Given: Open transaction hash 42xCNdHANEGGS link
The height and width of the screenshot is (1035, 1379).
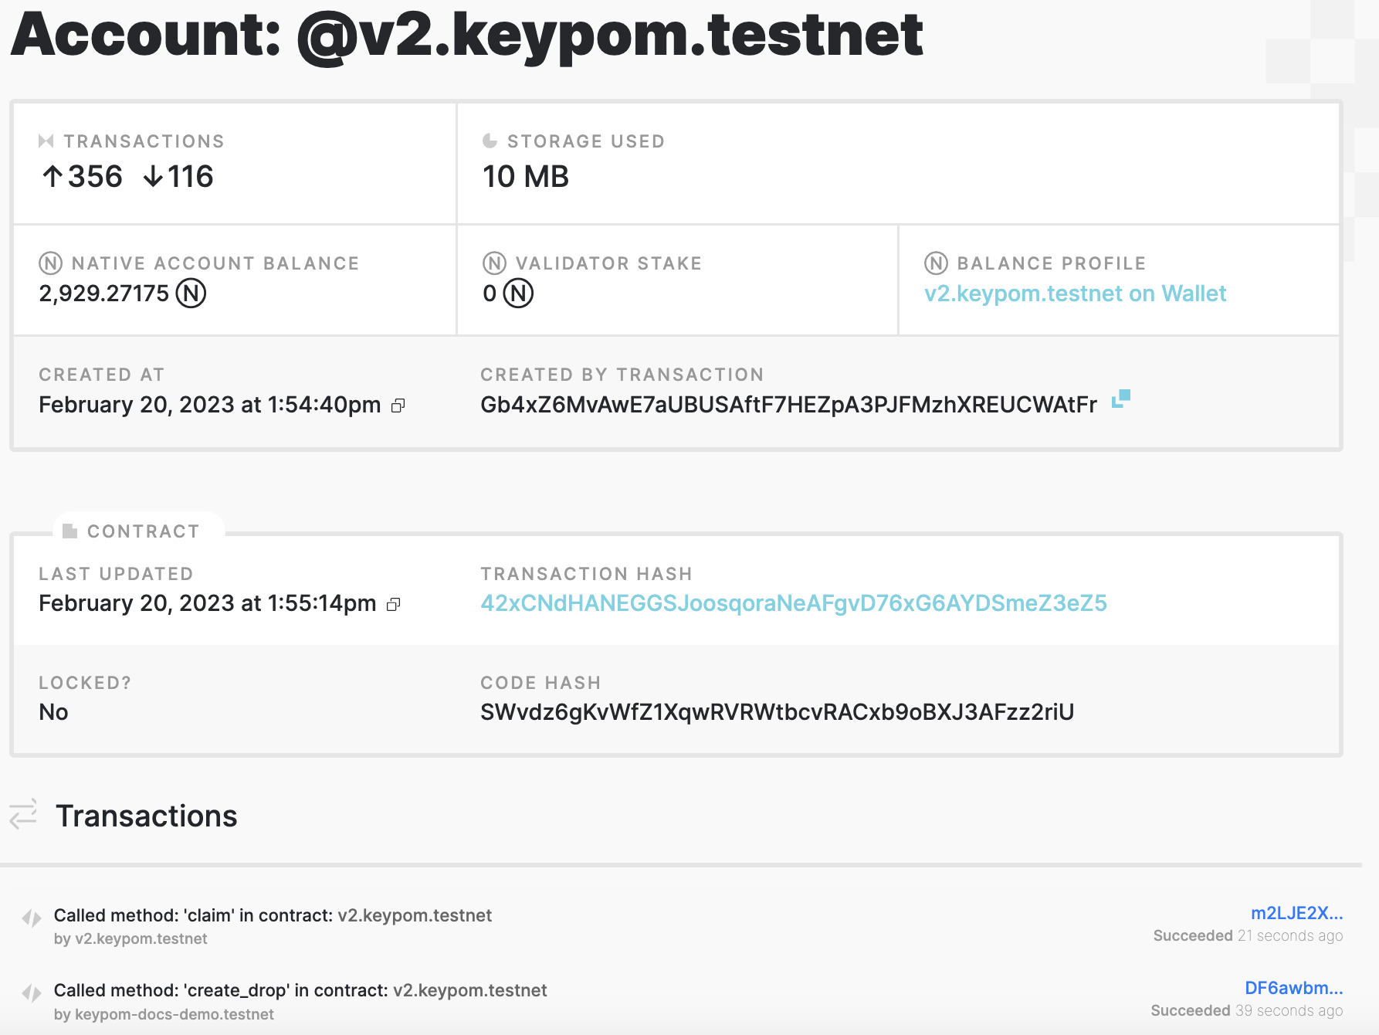Looking at the screenshot, I should click(x=794, y=604).
